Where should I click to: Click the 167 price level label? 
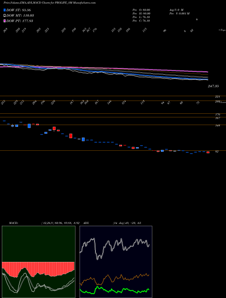217,118
